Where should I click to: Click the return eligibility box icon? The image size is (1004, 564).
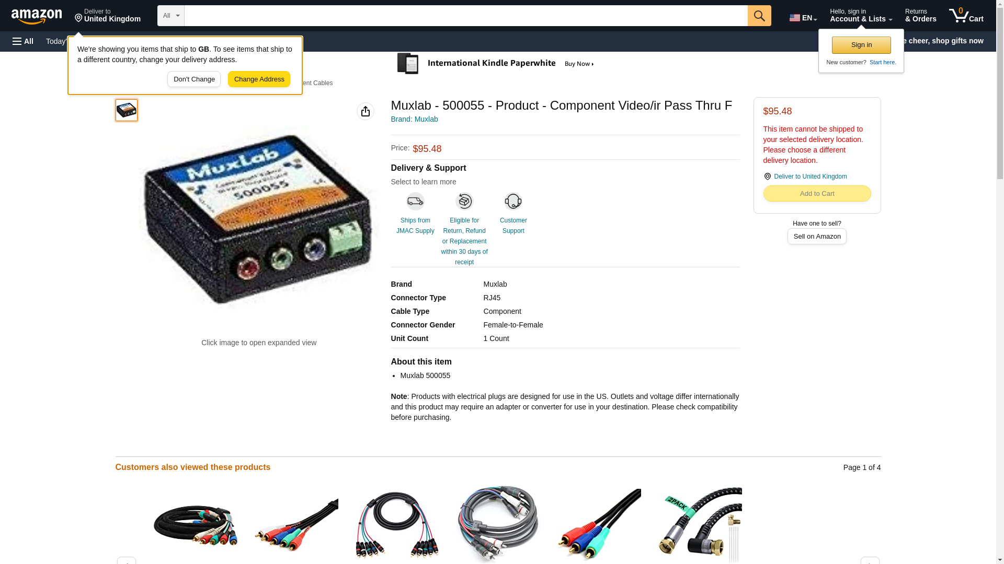point(464,201)
